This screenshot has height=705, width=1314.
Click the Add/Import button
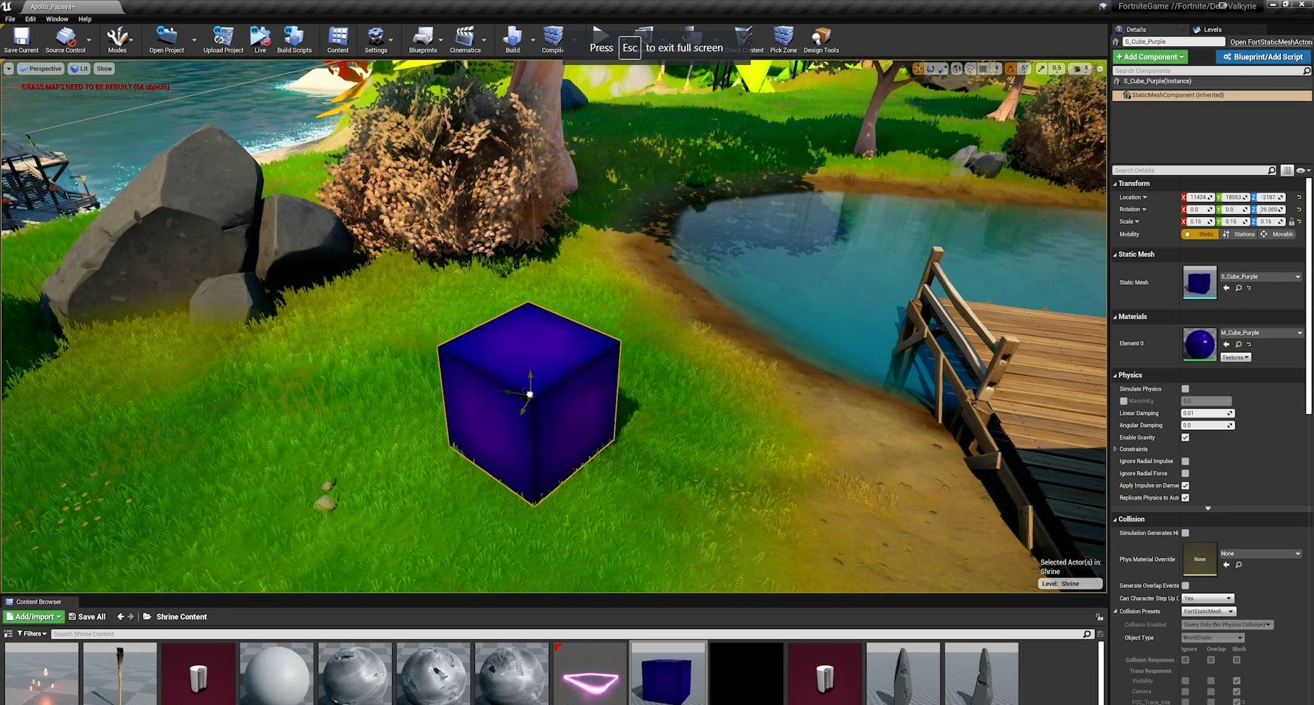(x=34, y=617)
